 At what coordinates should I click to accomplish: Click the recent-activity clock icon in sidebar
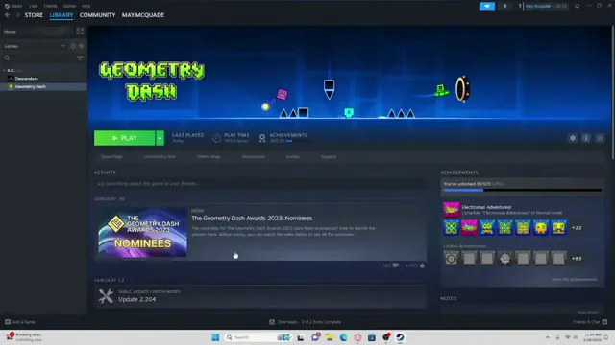(73, 46)
